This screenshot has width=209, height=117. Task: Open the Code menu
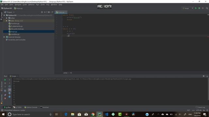click(25, 5)
